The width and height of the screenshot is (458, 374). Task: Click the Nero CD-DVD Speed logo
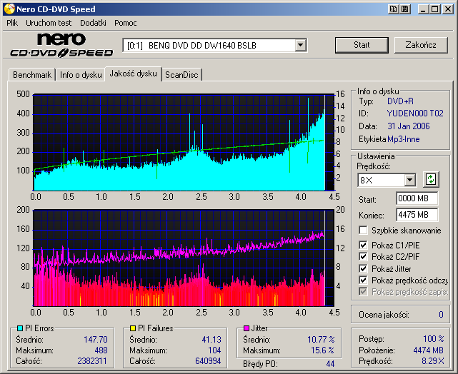pos(61,45)
